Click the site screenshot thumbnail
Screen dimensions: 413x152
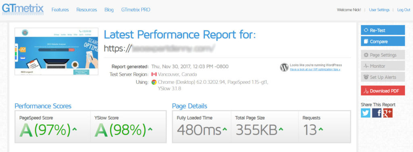coord(56,51)
